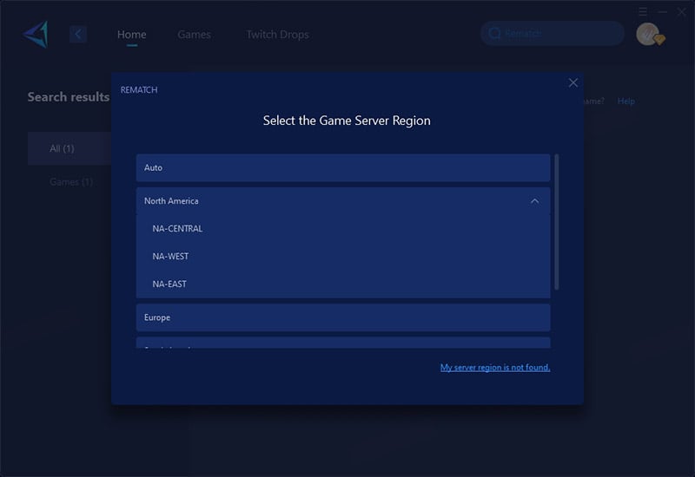Open 'My server region is not found' link
The height and width of the screenshot is (477, 695).
(x=495, y=367)
